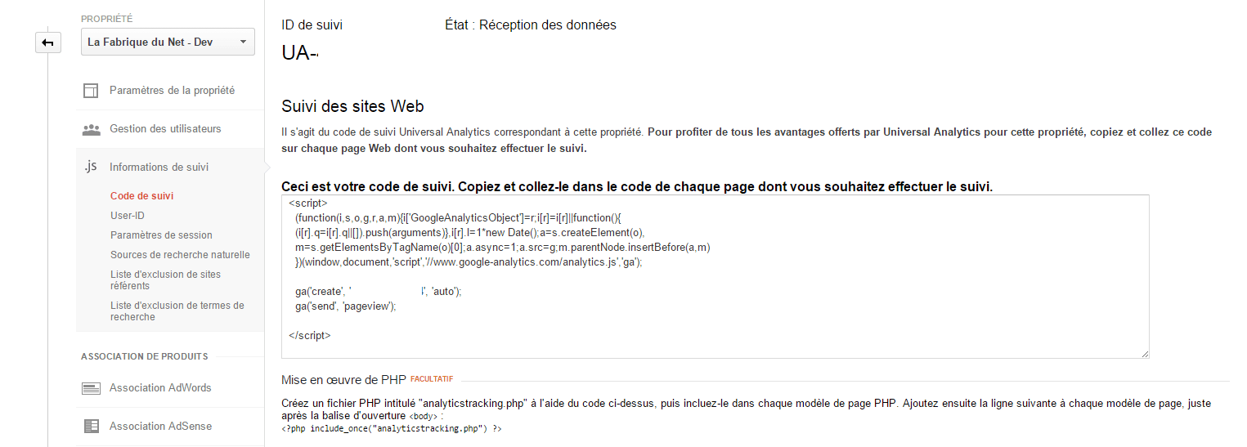This screenshot has height=447, width=1247.
Task: Open the User-ID settings page
Action: pyautogui.click(x=128, y=216)
